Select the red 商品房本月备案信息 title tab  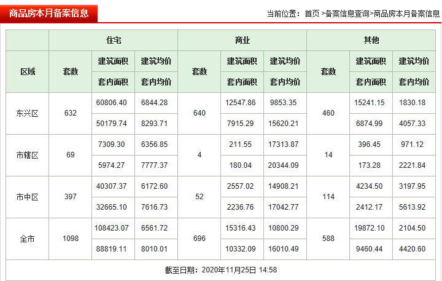[48, 13]
